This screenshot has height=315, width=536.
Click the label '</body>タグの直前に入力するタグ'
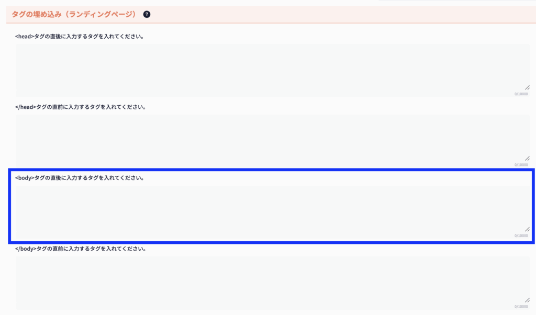pos(81,249)
